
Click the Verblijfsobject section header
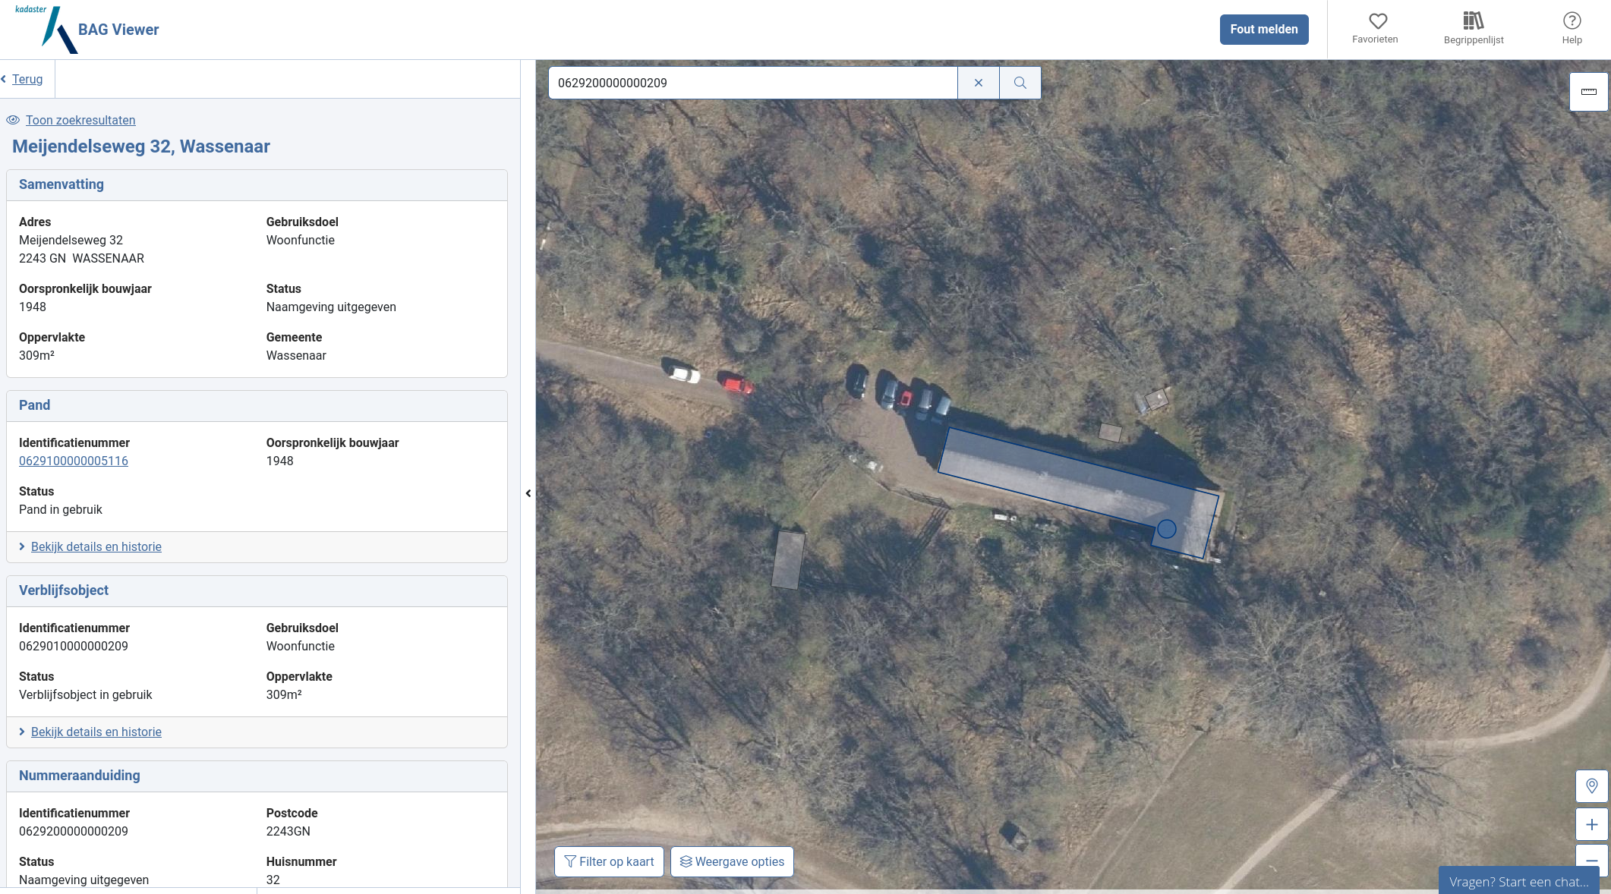[x=257, y=591]
